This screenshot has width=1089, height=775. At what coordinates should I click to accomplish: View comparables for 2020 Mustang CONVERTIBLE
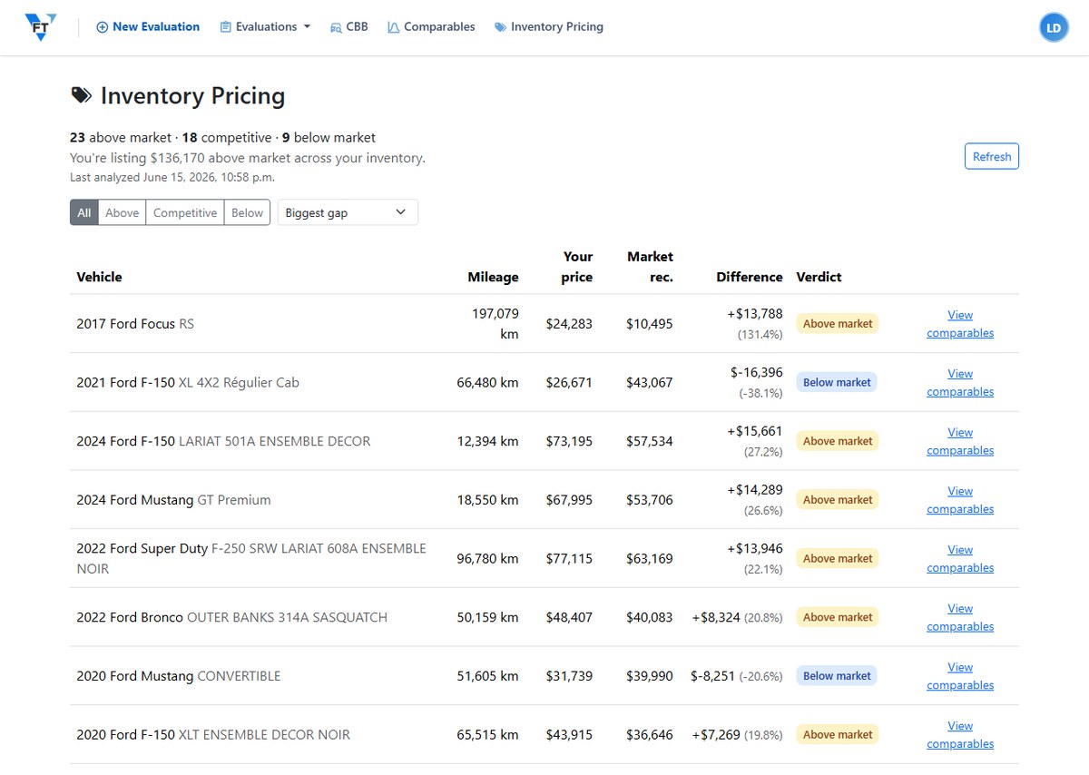(x=960, y=676)
